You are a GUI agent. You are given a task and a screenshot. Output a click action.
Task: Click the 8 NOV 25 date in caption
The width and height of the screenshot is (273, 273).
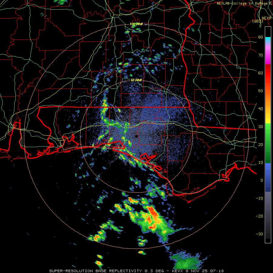(196, 271)
